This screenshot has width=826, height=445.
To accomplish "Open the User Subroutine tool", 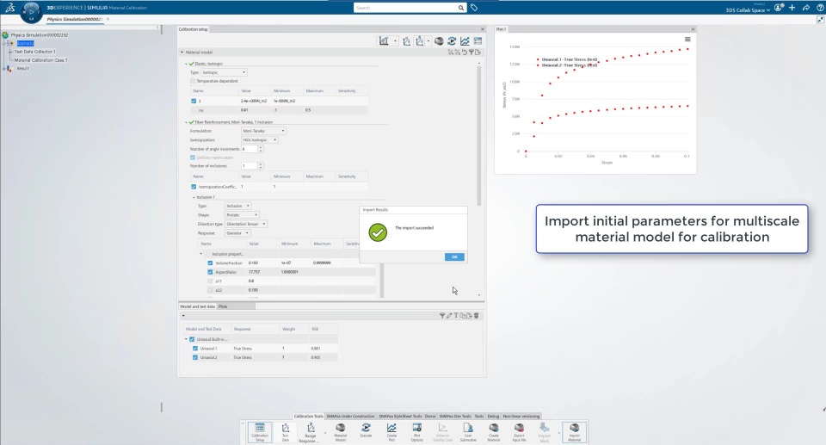I will [468, 432].
